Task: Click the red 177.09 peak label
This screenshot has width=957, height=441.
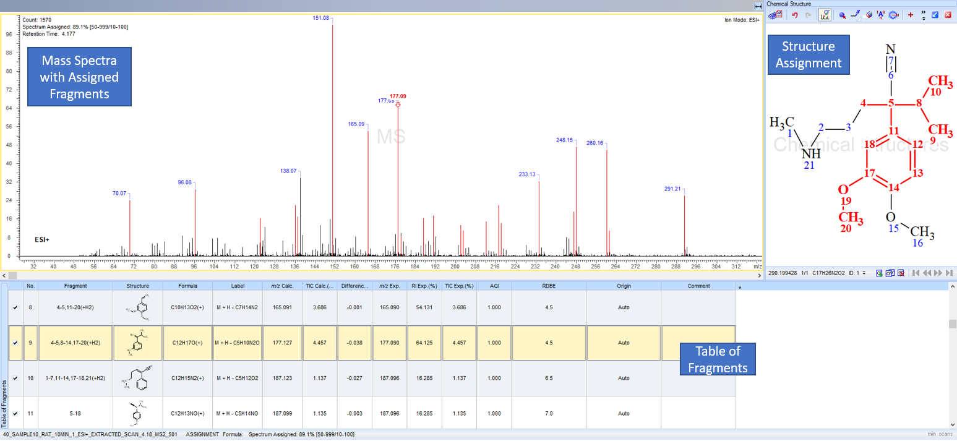Action: [x=398, y=96]
